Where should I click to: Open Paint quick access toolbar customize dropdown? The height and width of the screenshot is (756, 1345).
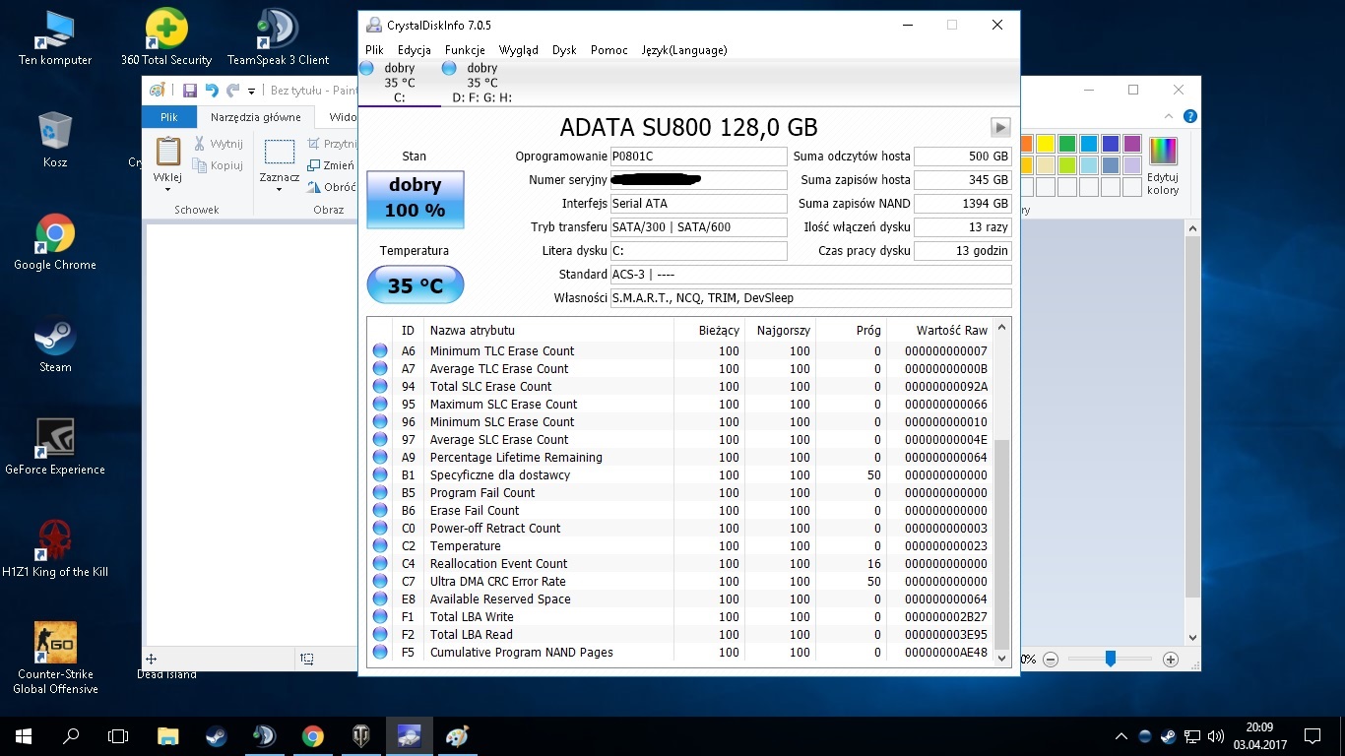tap(252, 91)
